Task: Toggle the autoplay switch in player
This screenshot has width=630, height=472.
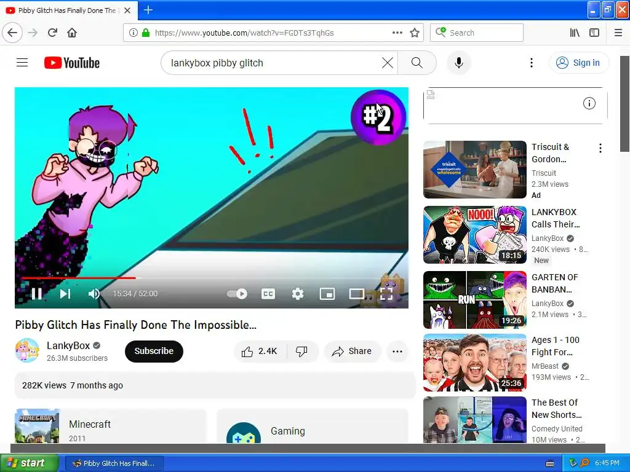Action: [237, 294]
